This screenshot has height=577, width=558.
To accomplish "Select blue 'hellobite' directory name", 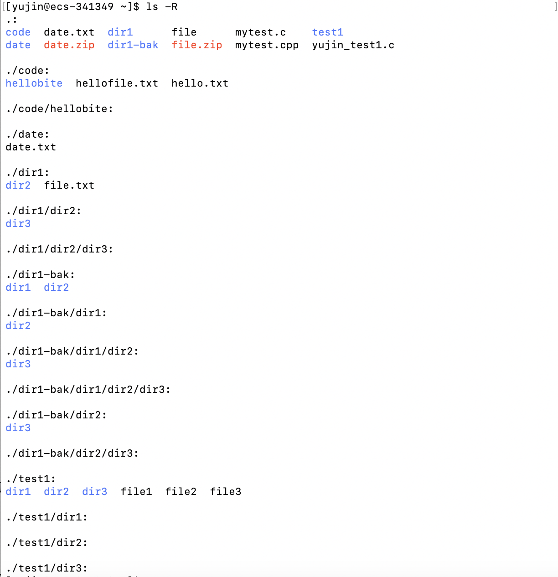I will click(x=34, y=83).
